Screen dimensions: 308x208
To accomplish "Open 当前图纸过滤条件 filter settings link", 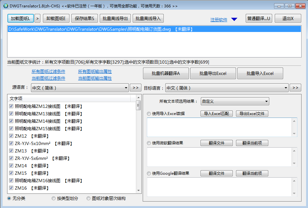I will [x=49, y=78].
